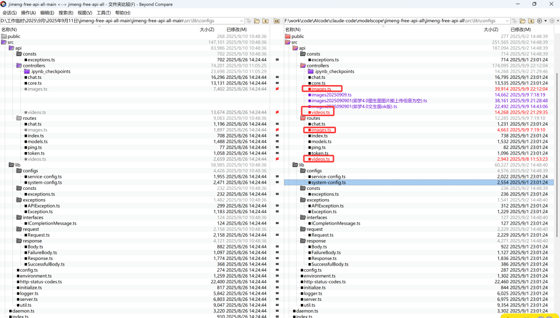Select videos.ts under routes in right pane
This screenshot has width=560, height=318.
(x=321, y=159)
